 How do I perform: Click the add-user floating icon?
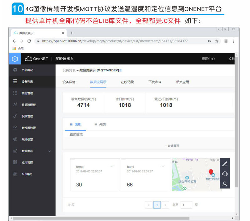(225, 184)
